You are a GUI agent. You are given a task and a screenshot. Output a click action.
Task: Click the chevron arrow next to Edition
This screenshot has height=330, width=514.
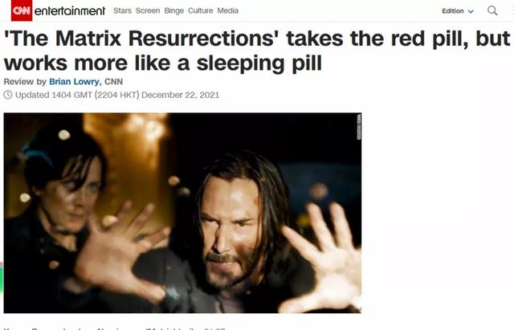tap(471, 11)
